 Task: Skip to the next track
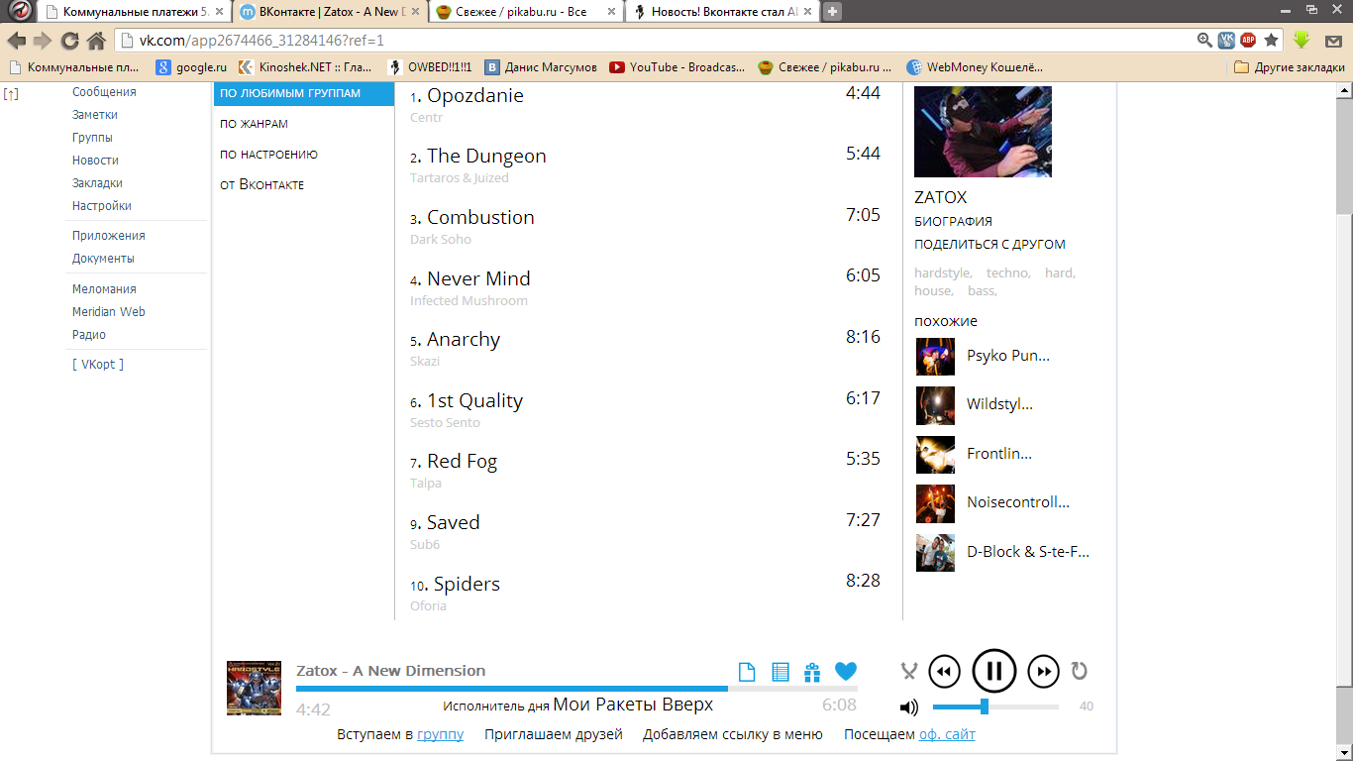pyautogui.click(x=1044, y=671)
